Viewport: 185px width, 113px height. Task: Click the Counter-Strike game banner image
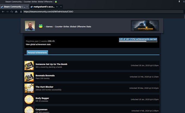[145, 25]
